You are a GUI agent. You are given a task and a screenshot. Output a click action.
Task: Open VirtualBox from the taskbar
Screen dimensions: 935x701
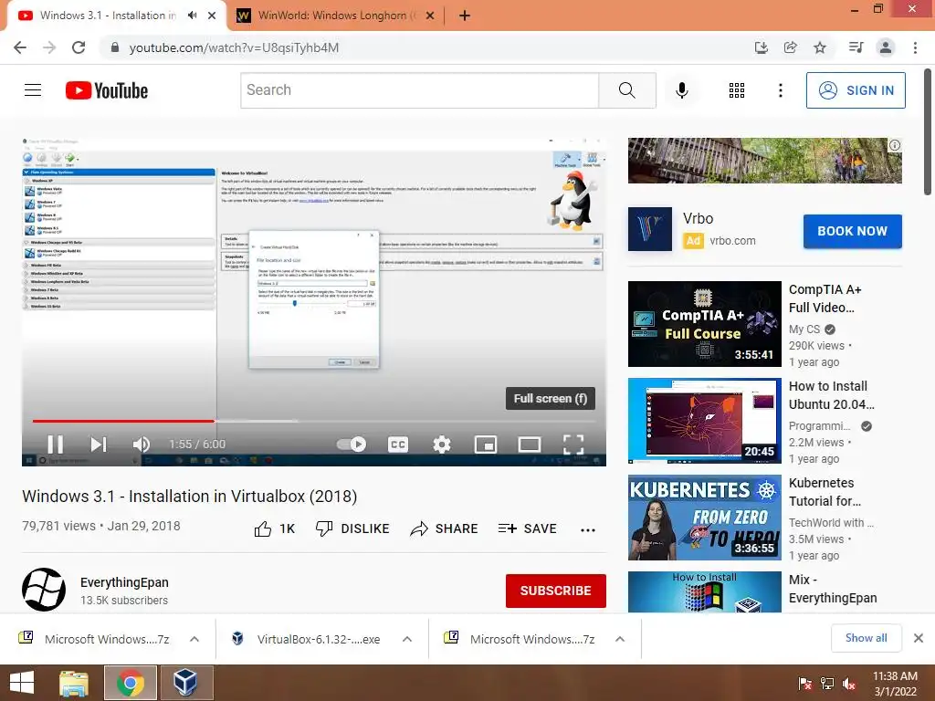[185, 683]
